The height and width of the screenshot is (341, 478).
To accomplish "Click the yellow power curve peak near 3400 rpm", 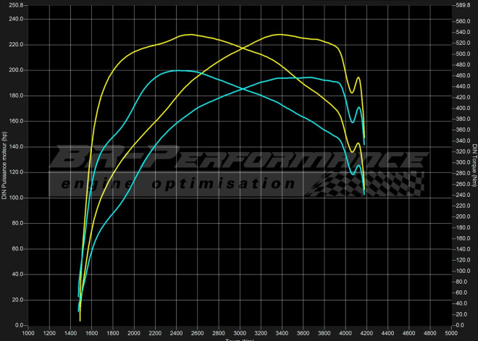I will point(277,34).
